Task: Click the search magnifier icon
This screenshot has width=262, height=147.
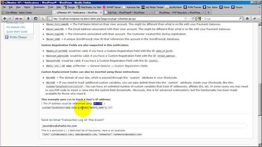Action: click(x=240, y=18)
